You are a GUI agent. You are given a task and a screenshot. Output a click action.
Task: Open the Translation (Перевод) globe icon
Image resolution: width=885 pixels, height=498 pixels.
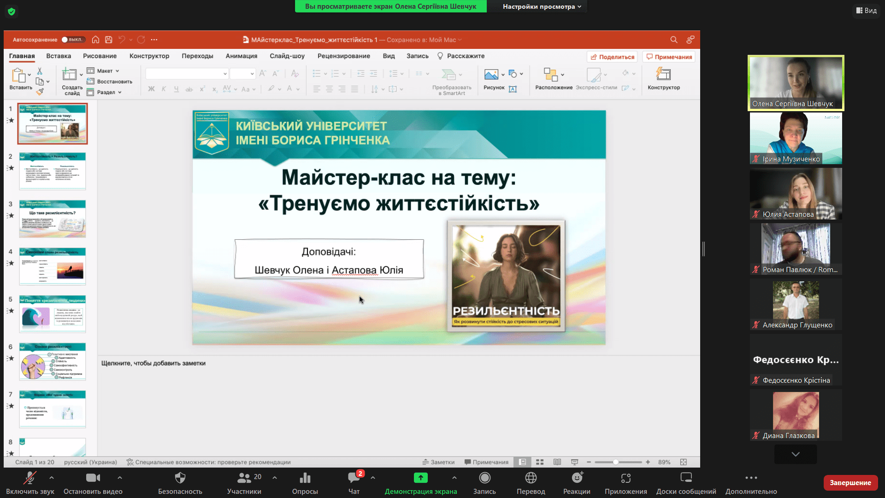[531, 478]
